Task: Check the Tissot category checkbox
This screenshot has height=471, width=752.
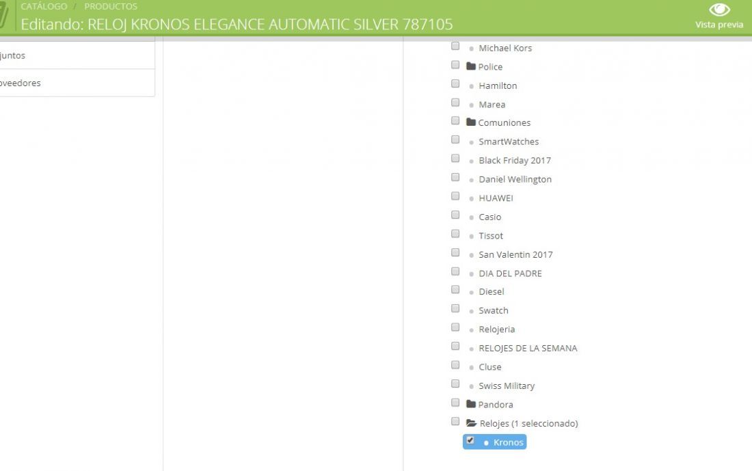Action: pos(455,234)
